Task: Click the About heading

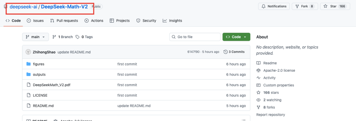Action: (262, 37)
